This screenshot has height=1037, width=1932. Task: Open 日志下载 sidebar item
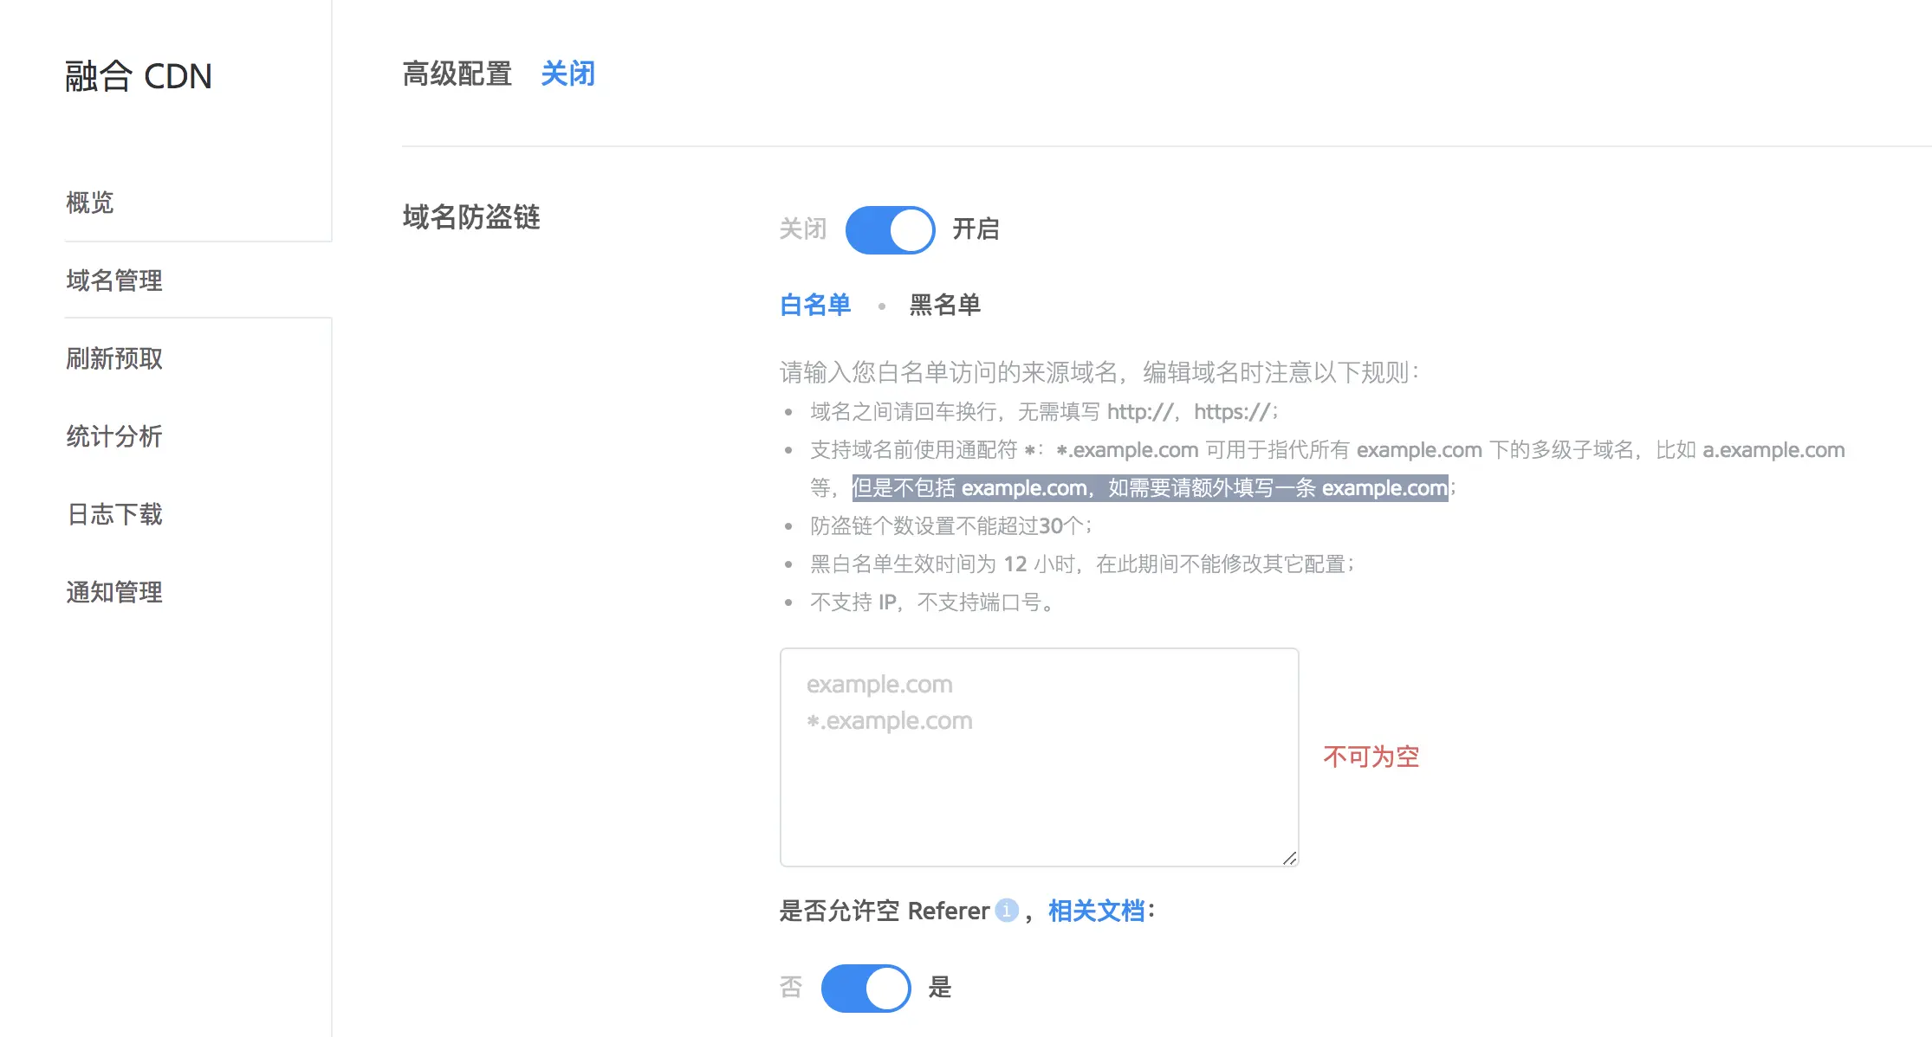114,514
